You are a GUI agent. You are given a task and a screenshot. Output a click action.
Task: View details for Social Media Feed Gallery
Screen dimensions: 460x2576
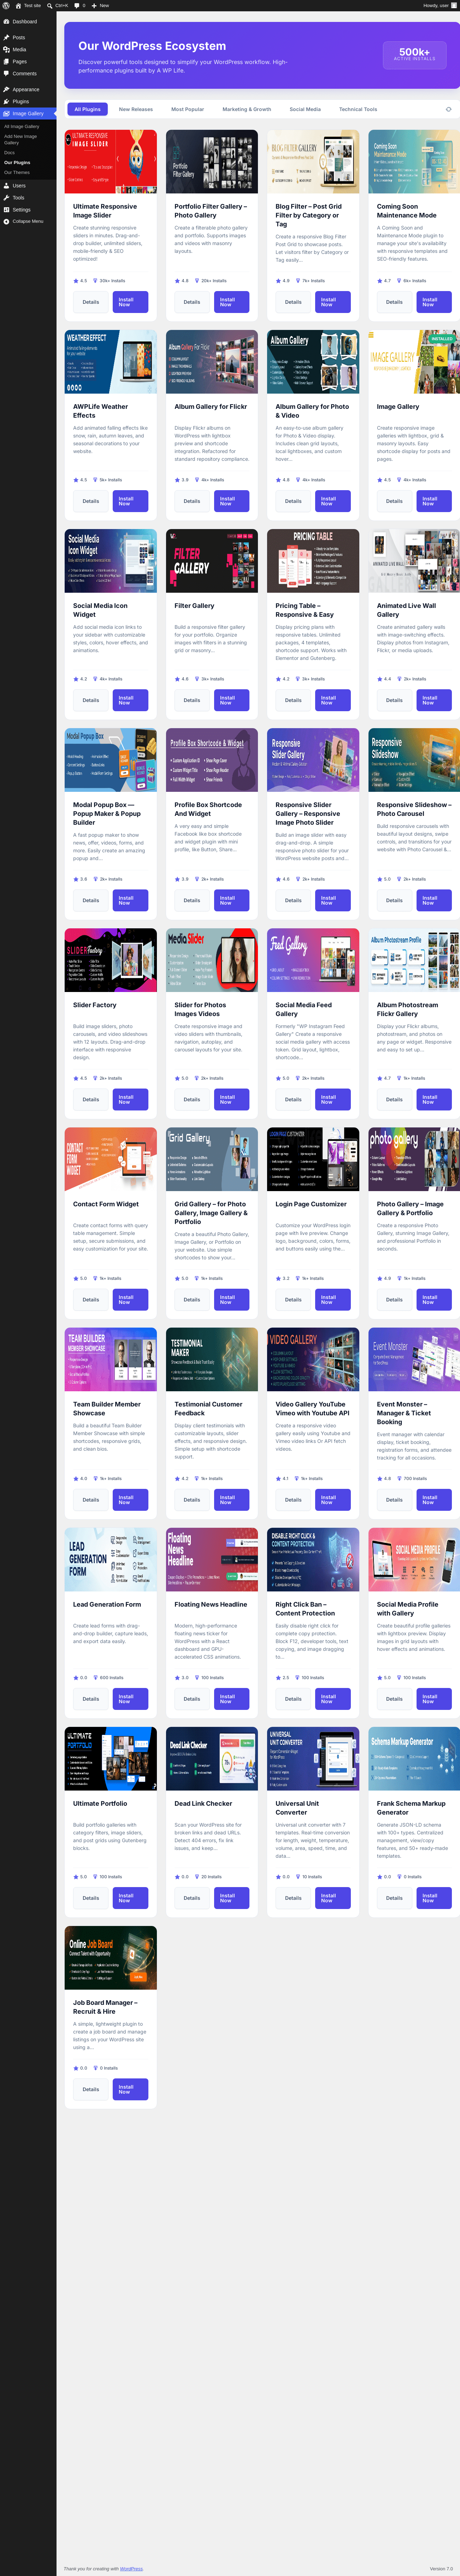point(293,1099)
